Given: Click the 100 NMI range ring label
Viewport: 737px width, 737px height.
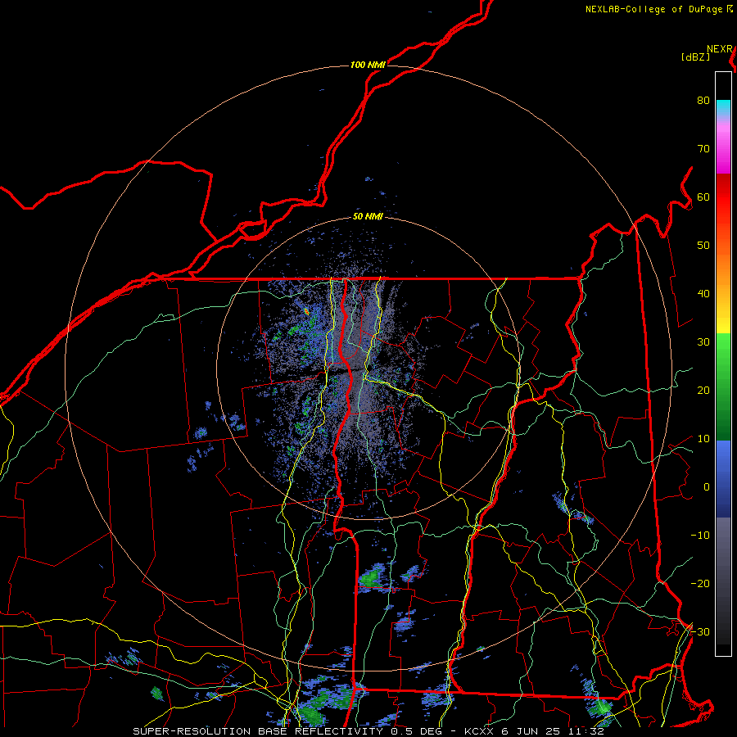Looking at the screenshot, I should [368, 65].
